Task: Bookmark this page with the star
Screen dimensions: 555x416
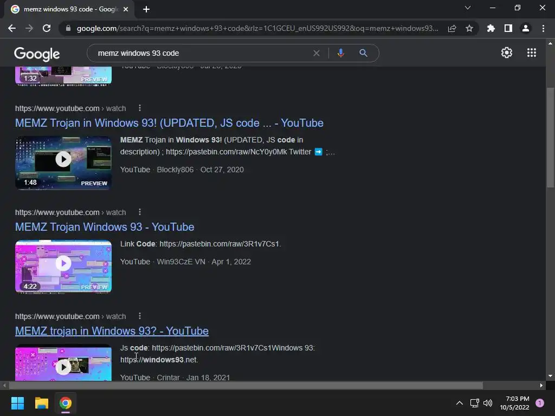Action: (x=469, y=28)
